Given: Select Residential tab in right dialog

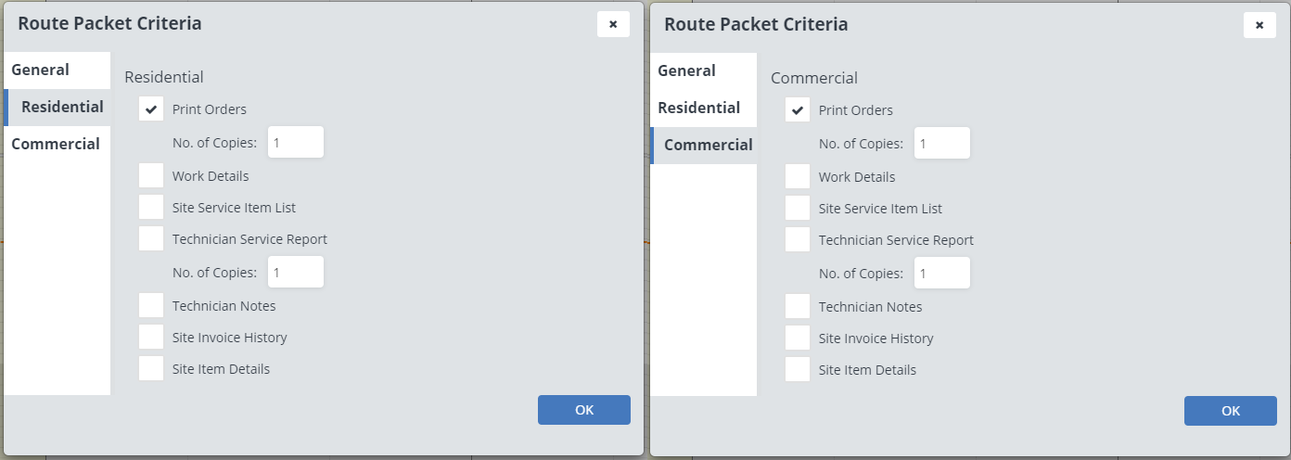Looking at the screenshot, I should [698, 108].
